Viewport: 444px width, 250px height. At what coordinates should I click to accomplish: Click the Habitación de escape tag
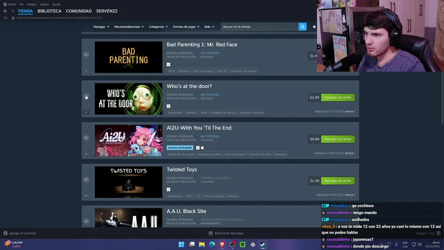180,154
